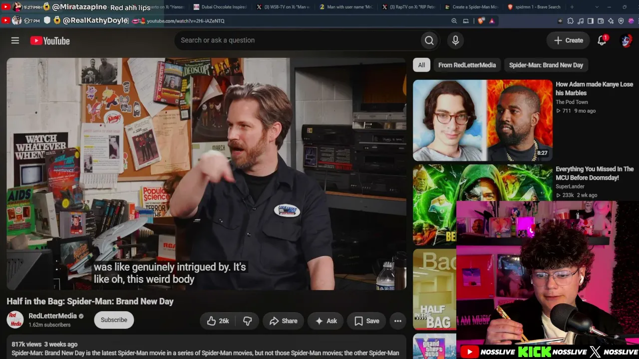
Task: Select the 'Spider-Man: Brand New Day' filter chip
Action: click(546, 65)
